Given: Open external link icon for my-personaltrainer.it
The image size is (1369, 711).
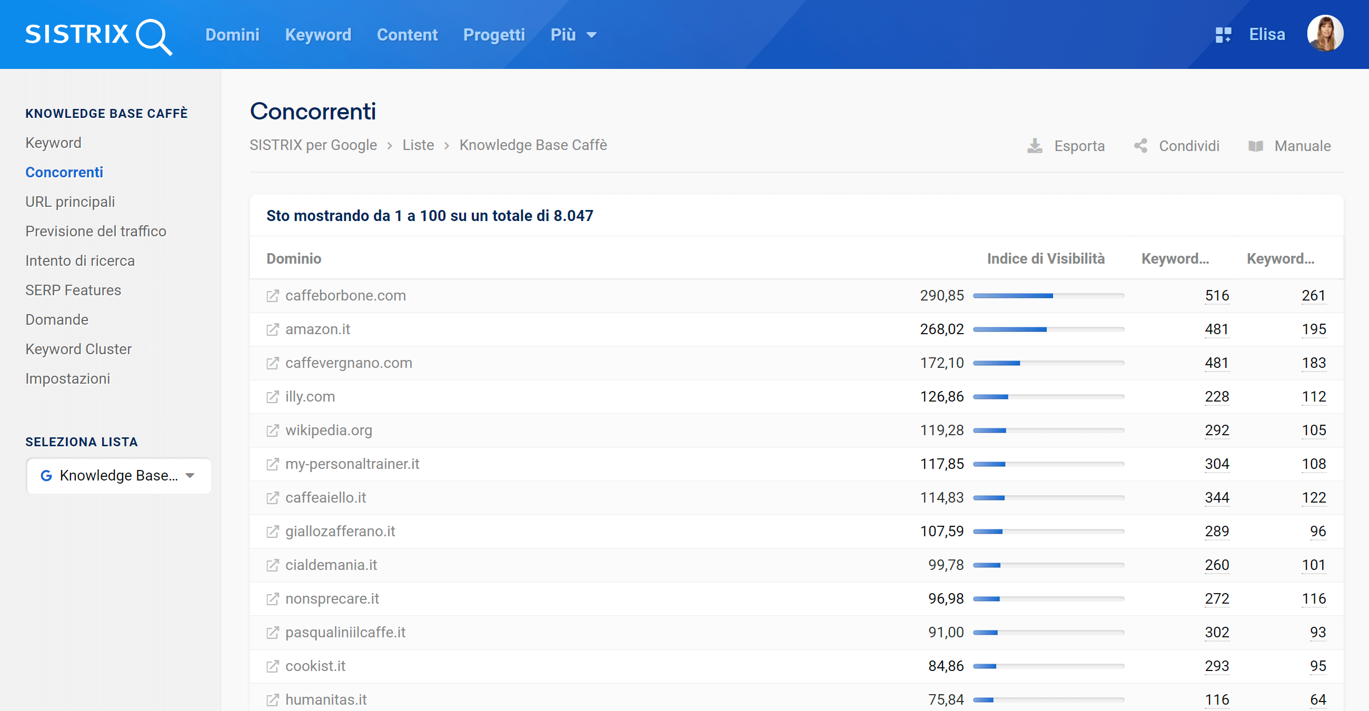Looking at the screenshot, I should click(x=272, y=464).
